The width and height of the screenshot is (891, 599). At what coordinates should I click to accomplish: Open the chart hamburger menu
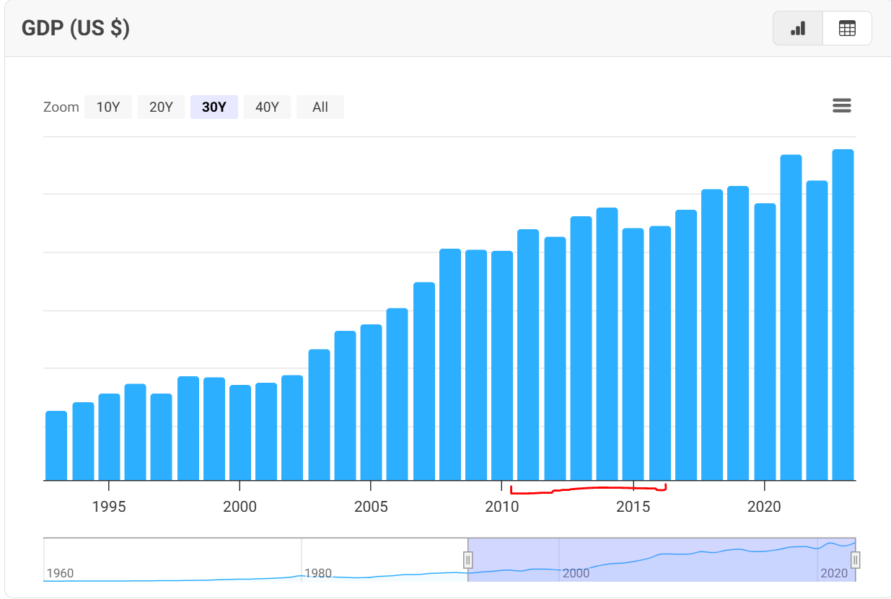(x=842, y=106)
